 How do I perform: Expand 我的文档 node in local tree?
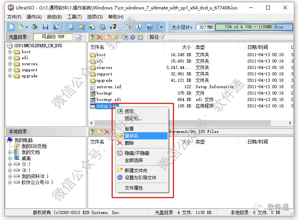pos(10,153)
